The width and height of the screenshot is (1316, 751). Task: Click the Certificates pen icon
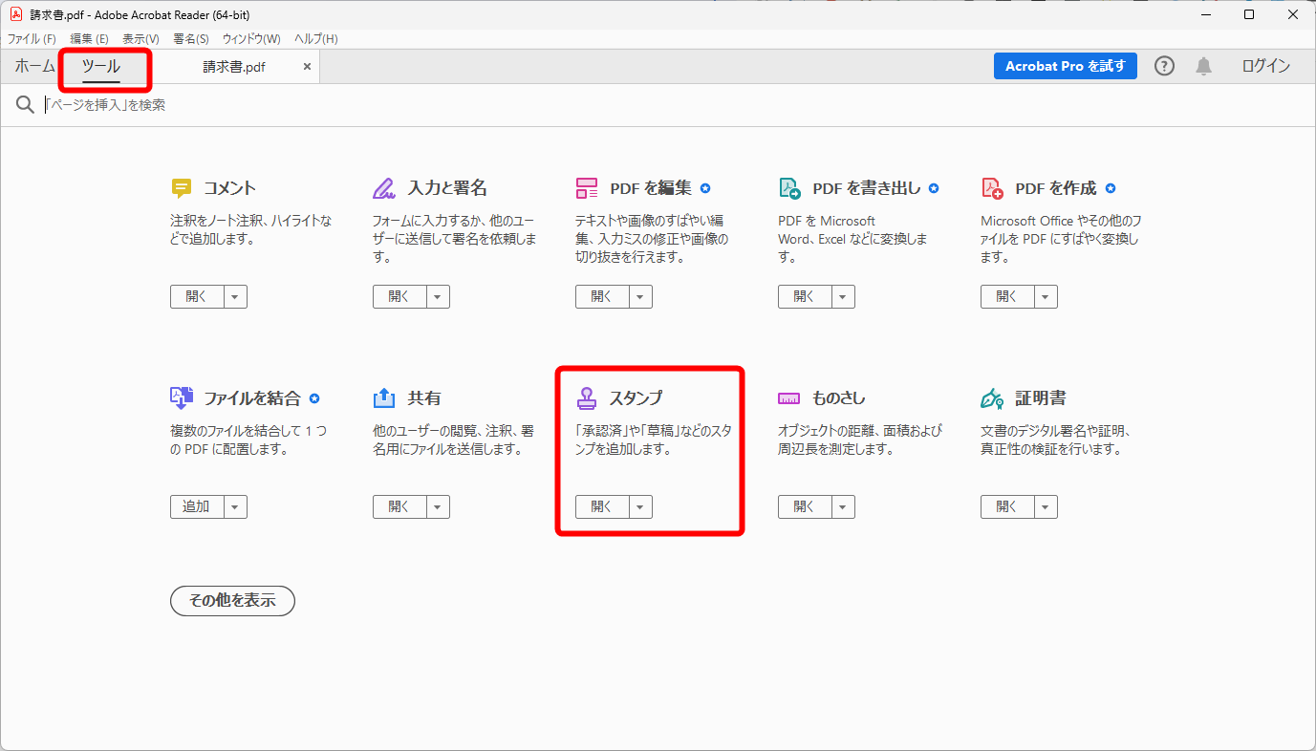click(992, 398)
